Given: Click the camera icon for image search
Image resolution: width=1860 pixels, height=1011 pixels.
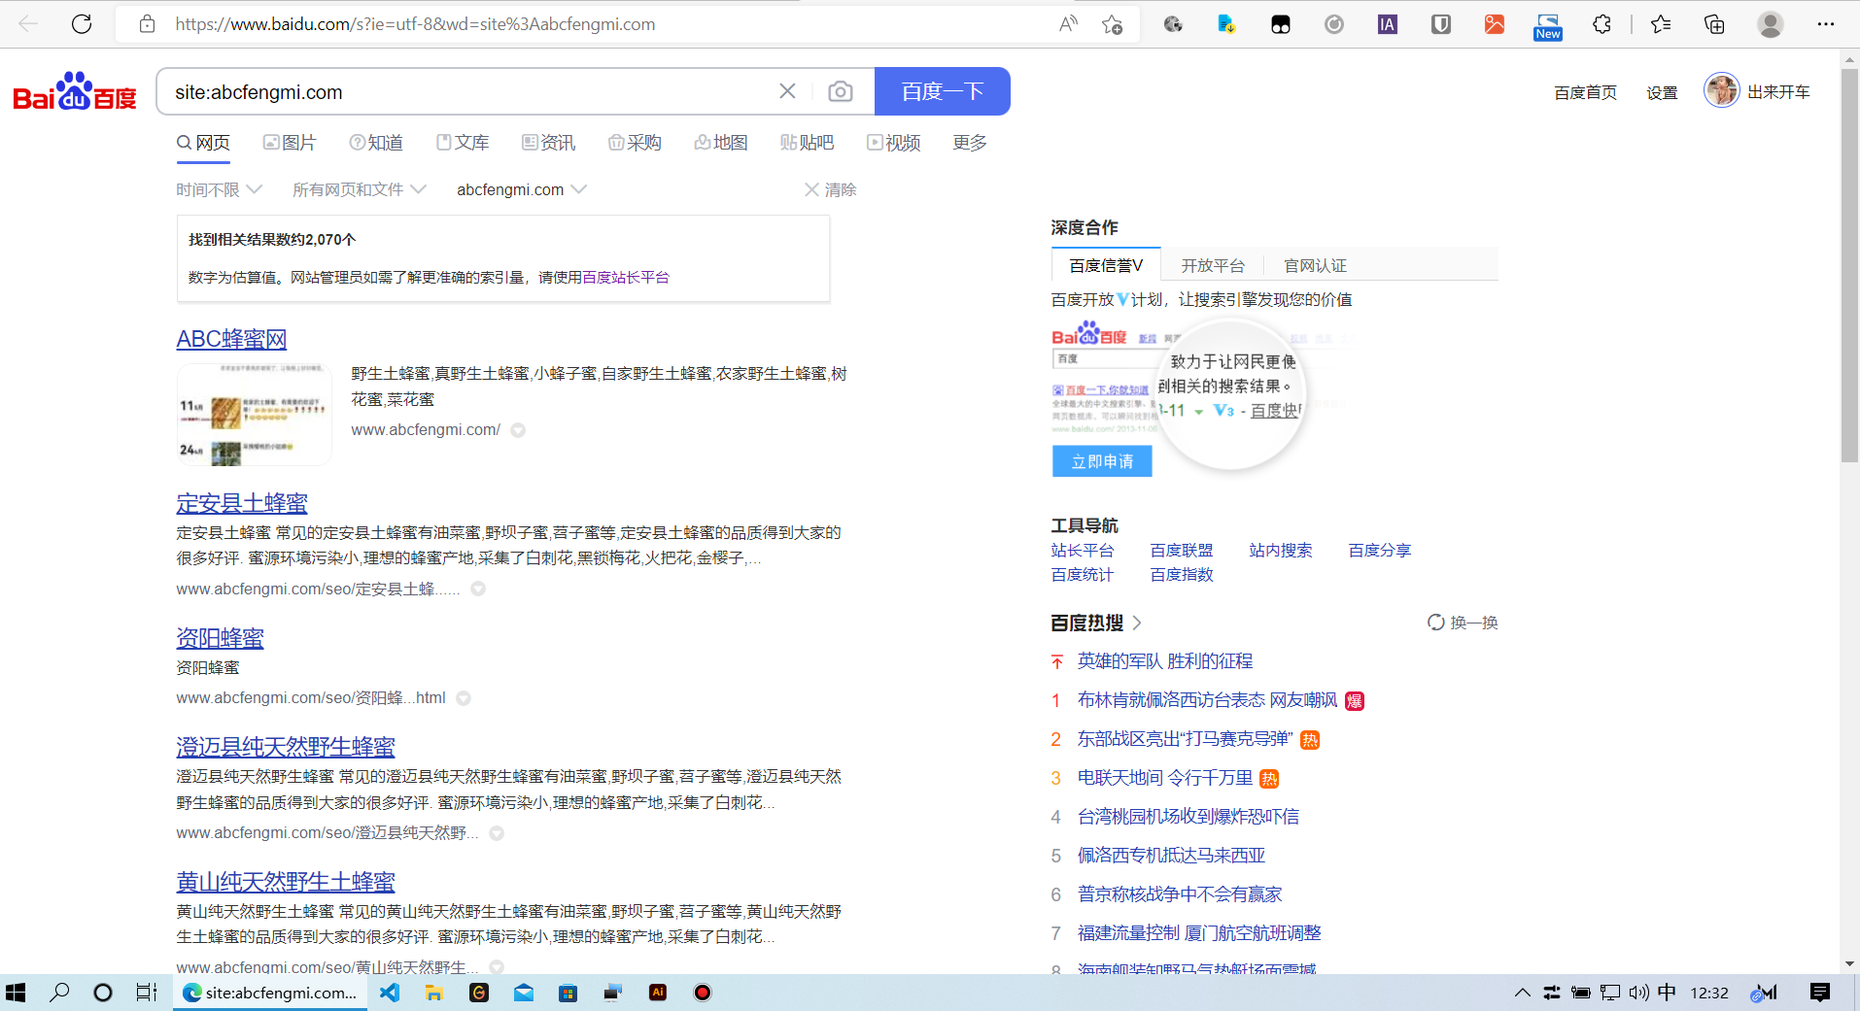Looking at the screenshot, I should tap(841, 90).
